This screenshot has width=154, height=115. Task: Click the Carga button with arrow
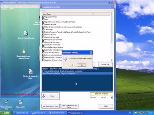pos(50,96)
